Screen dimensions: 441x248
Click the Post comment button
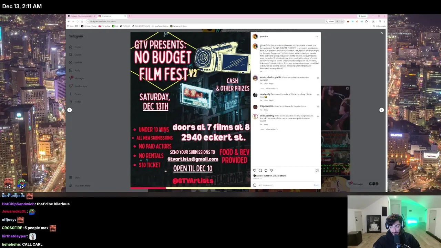tap(316, 185)
